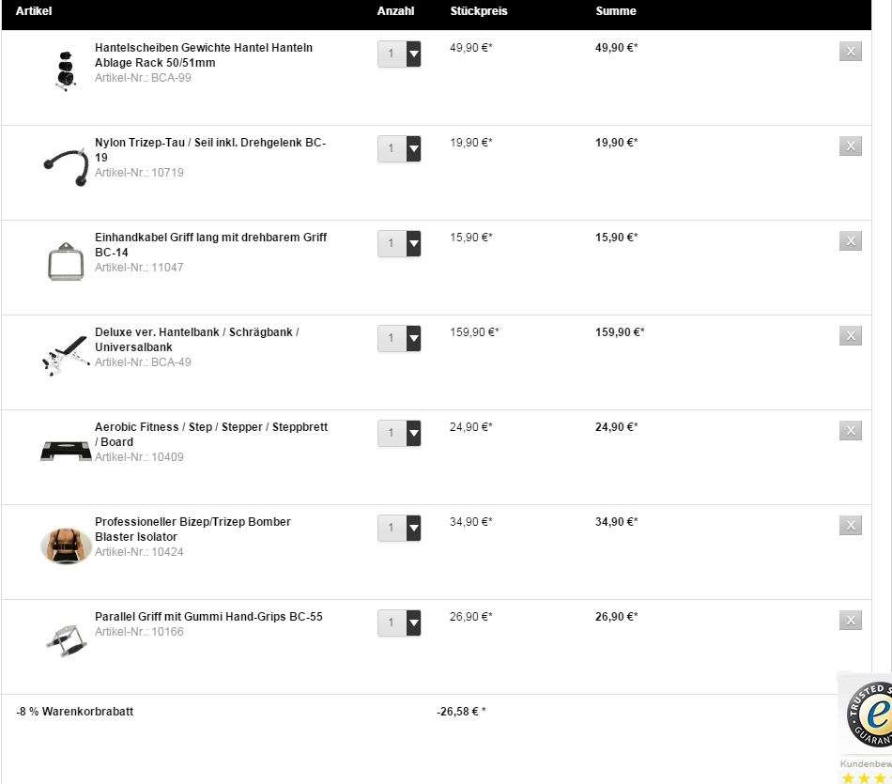Delete Parallel Griff BC-55 from cart
Viewport: 892px width, 784px height.
tap(851, 620)
